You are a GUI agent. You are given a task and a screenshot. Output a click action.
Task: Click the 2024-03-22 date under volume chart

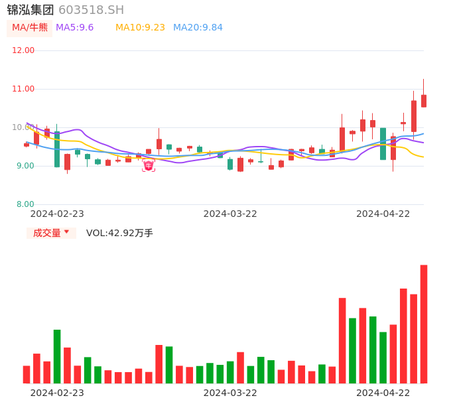pyautogui.click(x=230, y=393)
